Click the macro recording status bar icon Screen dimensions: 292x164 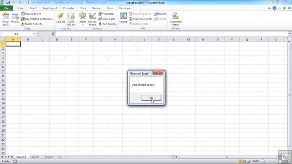click(x=15, y=161)
